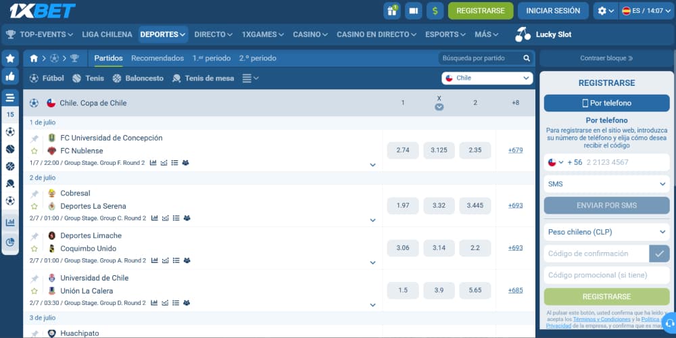
Task: Click the wallet payments icon
Action: pyautogui.click(x=414, y=11)
